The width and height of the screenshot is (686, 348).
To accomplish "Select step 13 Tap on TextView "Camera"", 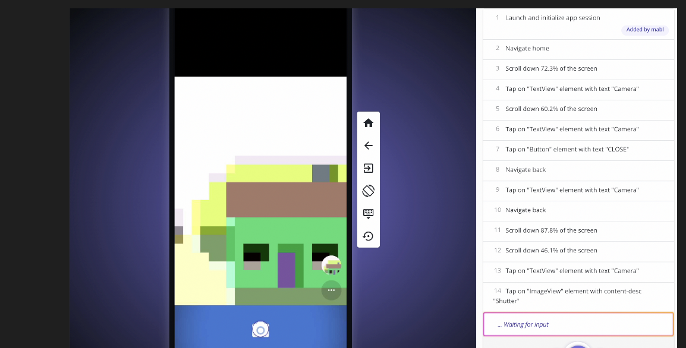I will click(x=578, y=271).
